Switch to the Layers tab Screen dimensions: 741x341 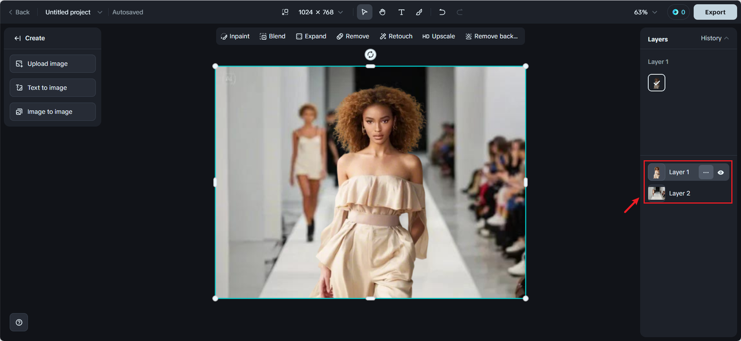pyautogui.click(x=658, y=39)
